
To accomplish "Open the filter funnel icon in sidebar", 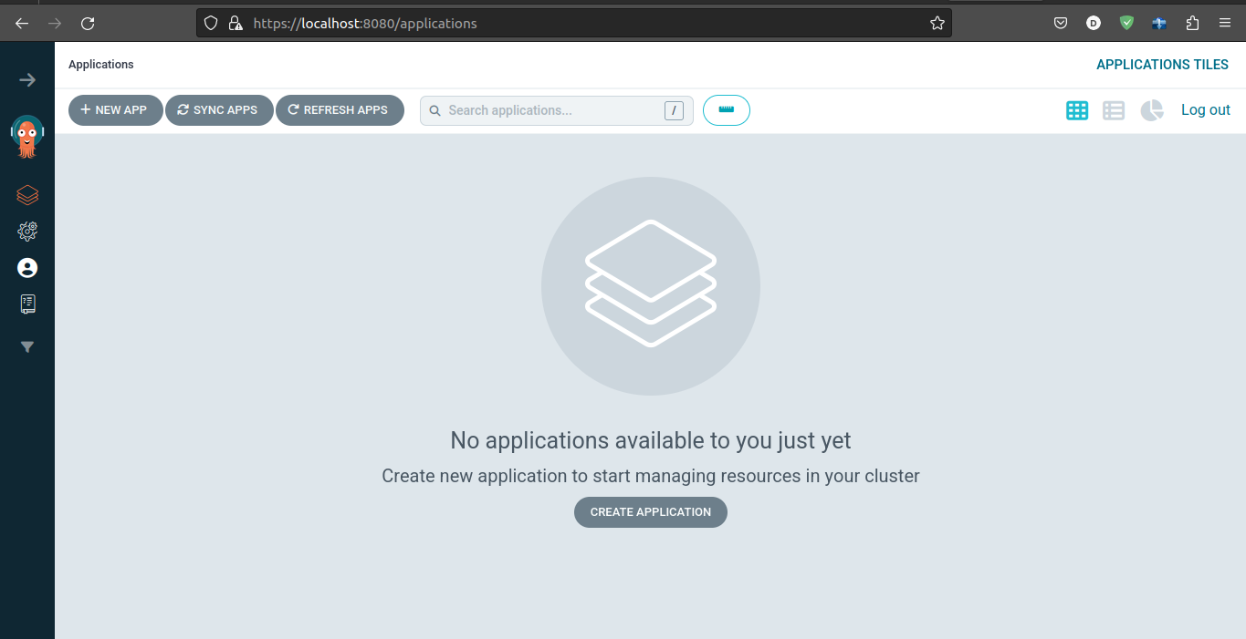I will click(x=27, y=347).
